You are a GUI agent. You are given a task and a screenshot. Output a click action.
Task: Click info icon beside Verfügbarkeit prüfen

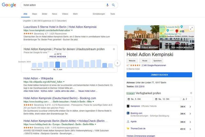coord(190,93)
